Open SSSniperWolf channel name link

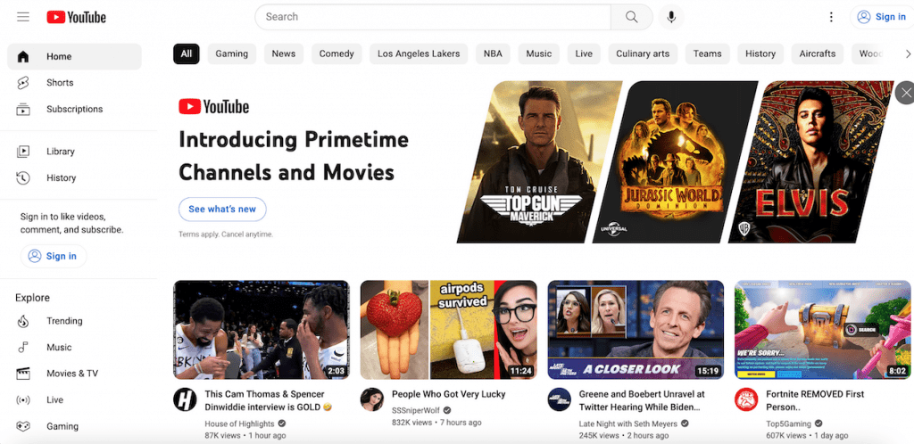point(417,410)
